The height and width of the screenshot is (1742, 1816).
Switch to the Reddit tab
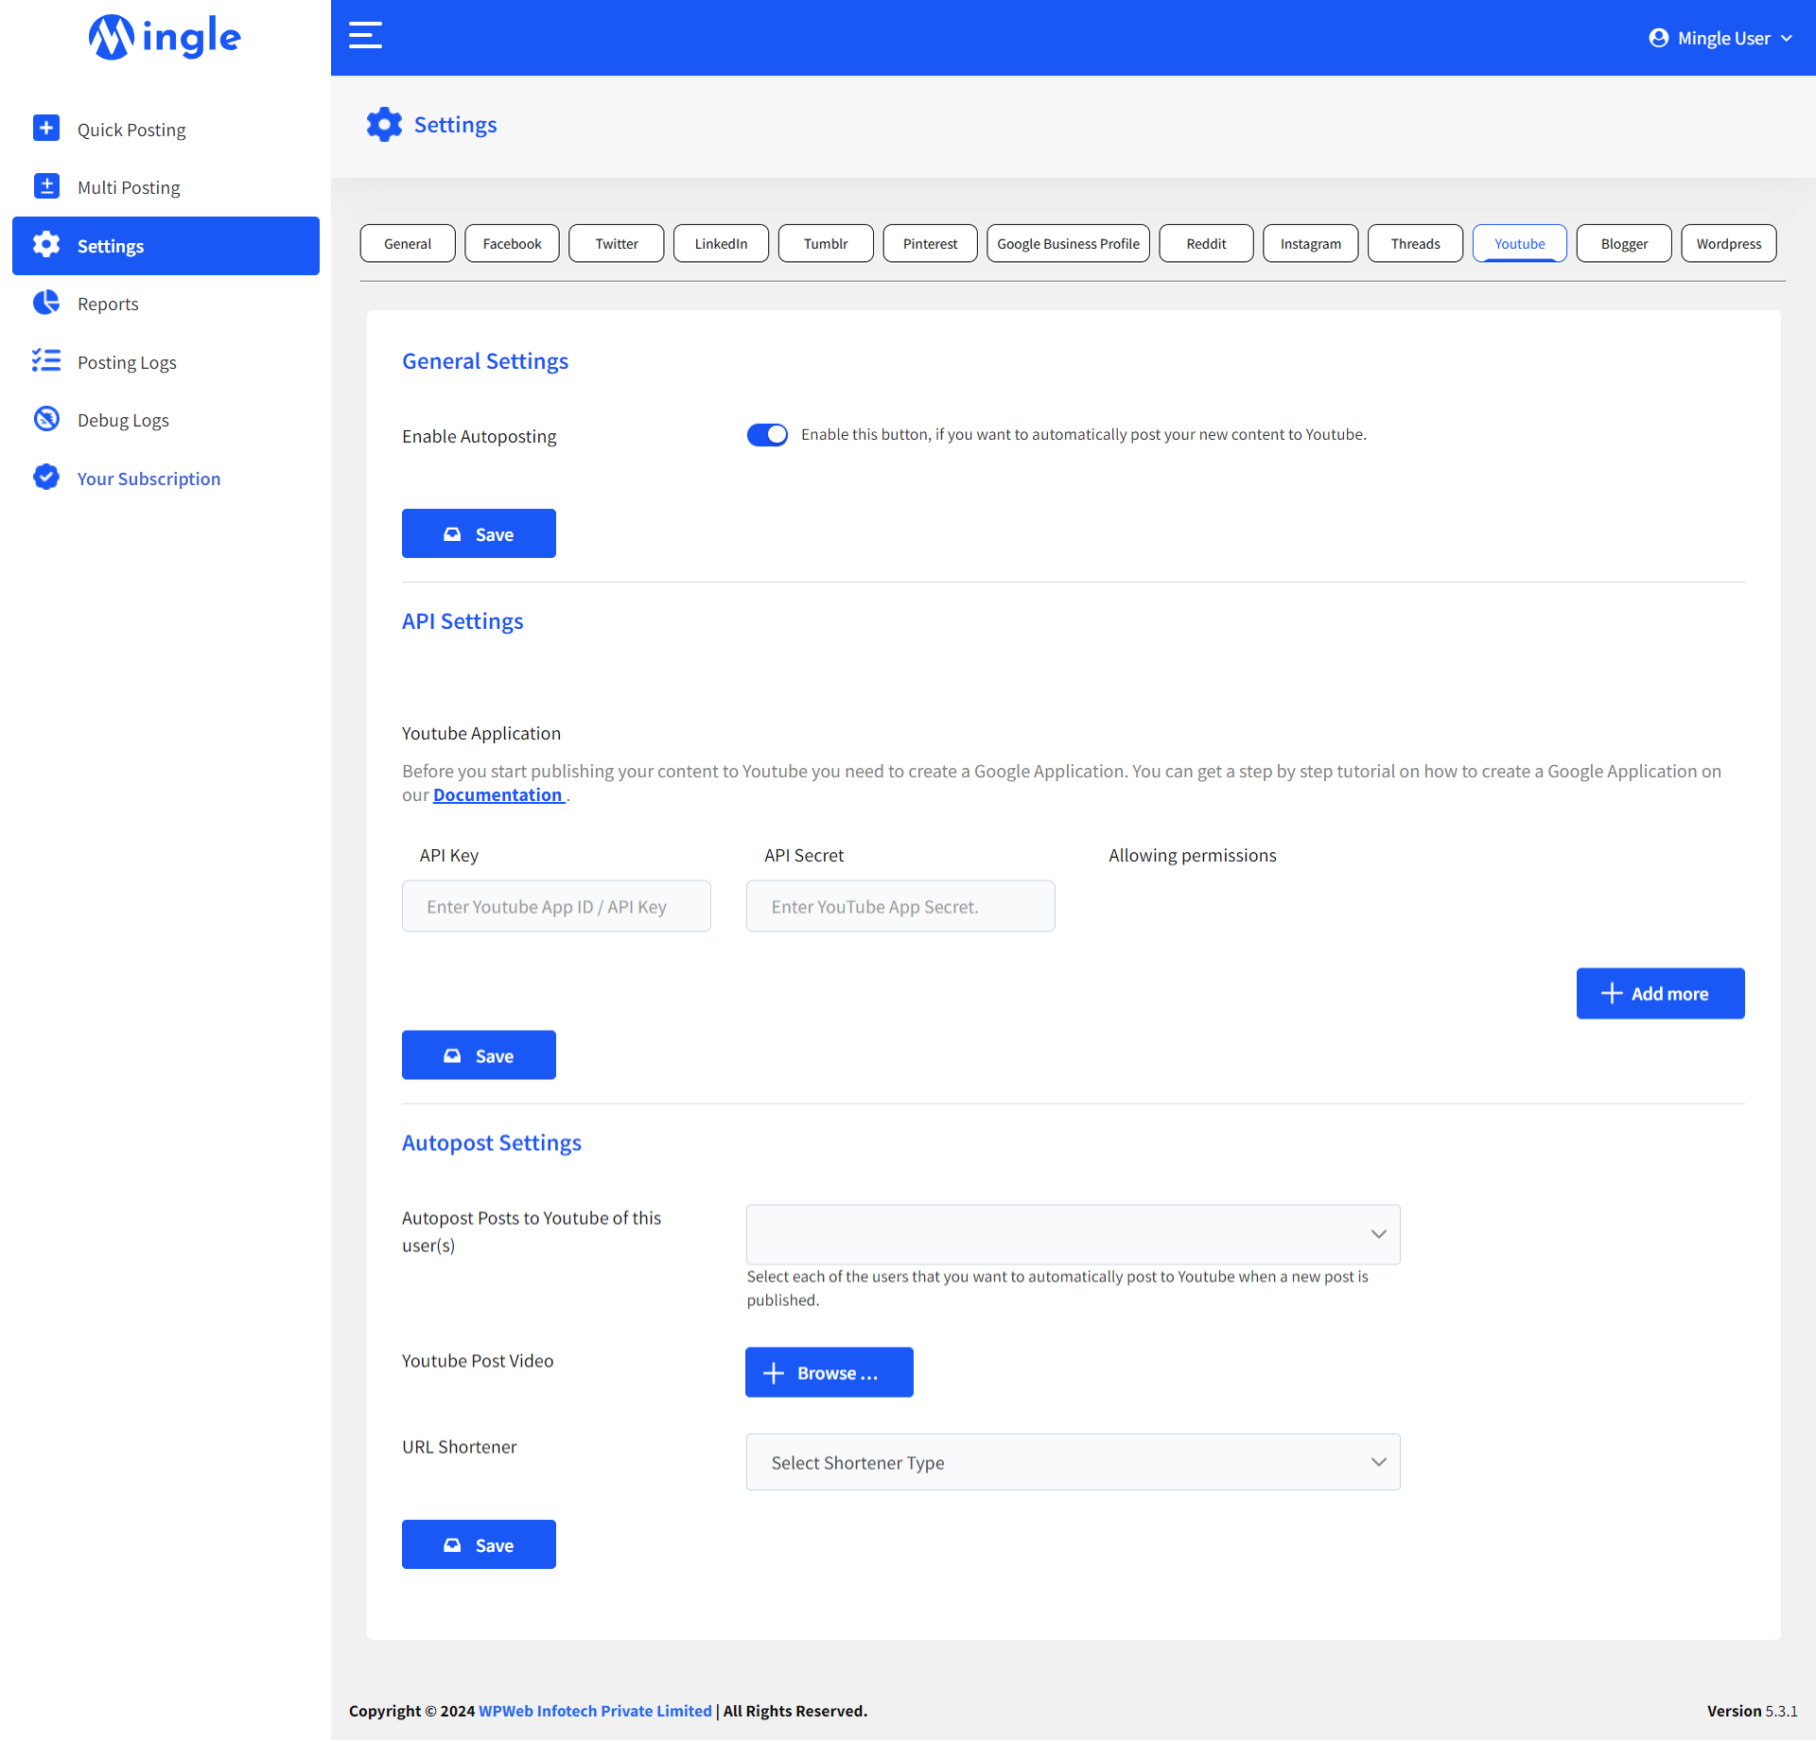(1206, 243)
